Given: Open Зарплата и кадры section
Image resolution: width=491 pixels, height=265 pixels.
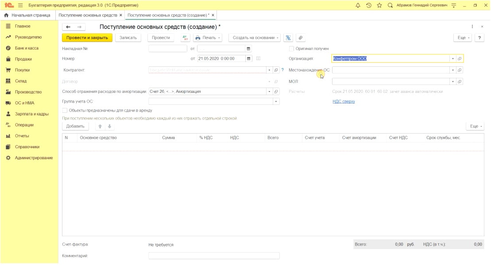Looking at the screenshot, I should [x=31, y=114].
